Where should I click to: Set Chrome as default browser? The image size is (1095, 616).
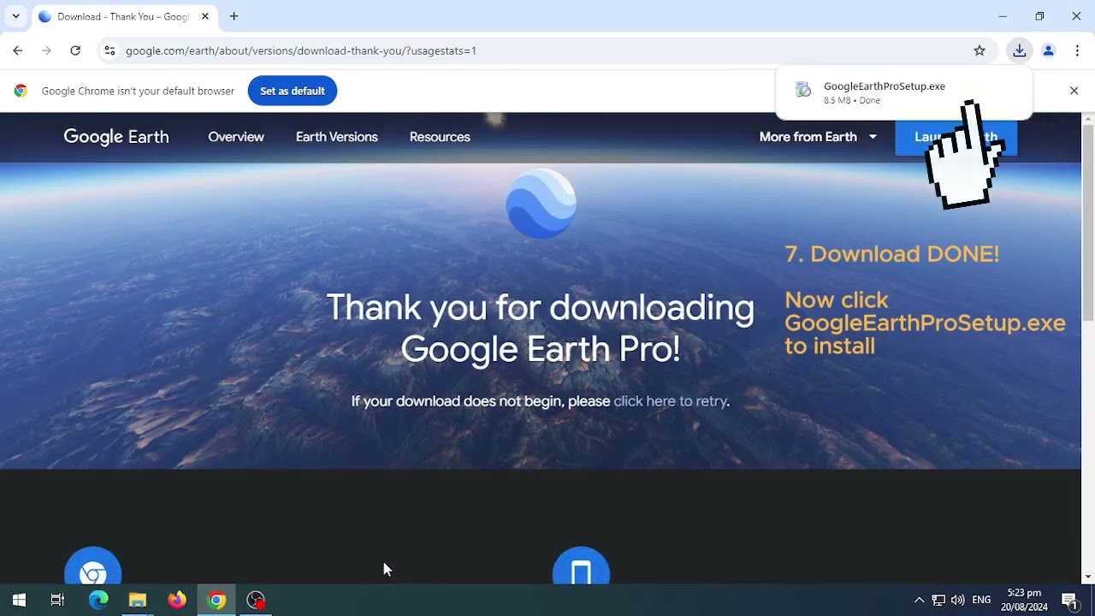[x=293, y=91]
